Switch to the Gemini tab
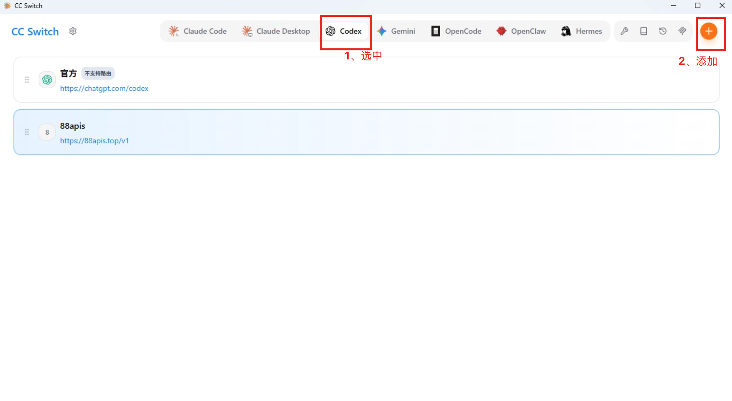 (x=396, y=31)
